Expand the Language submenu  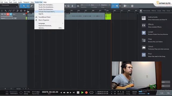coord(49,23)
